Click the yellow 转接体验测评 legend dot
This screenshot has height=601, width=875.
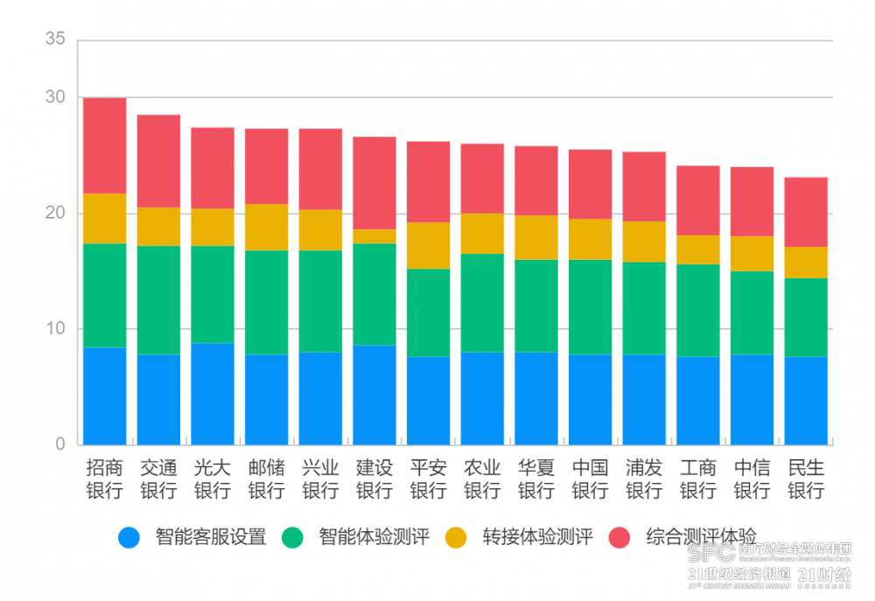pyautogui.click(x=456, y=537)
